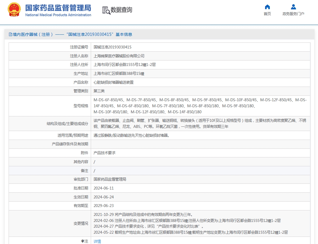Select change record dated 2024-02-06
This screenshot has height=244, width=318.
click(x=187, y=220)
